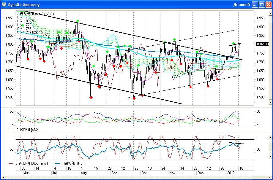This screenshot has width=273, height=180.
Task: Click the date label 28 on time axis
Action: [x=195, y=168]
